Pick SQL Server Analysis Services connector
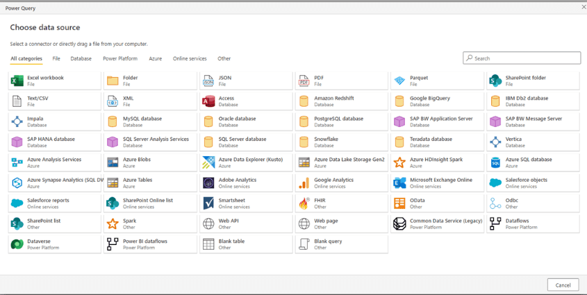The image size is (587, 295). coord(150,142)
